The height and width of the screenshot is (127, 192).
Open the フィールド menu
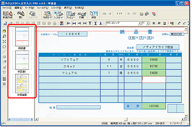(43, 8)
